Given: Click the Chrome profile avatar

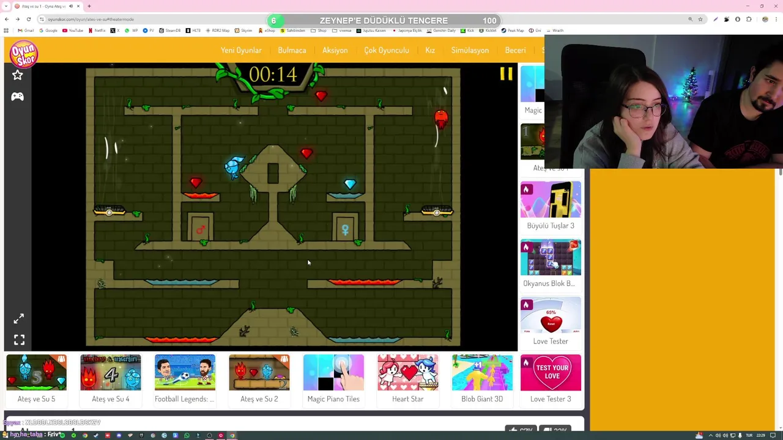Looking at the screenshot, I should pyautogui.click(x=765, y=20).
